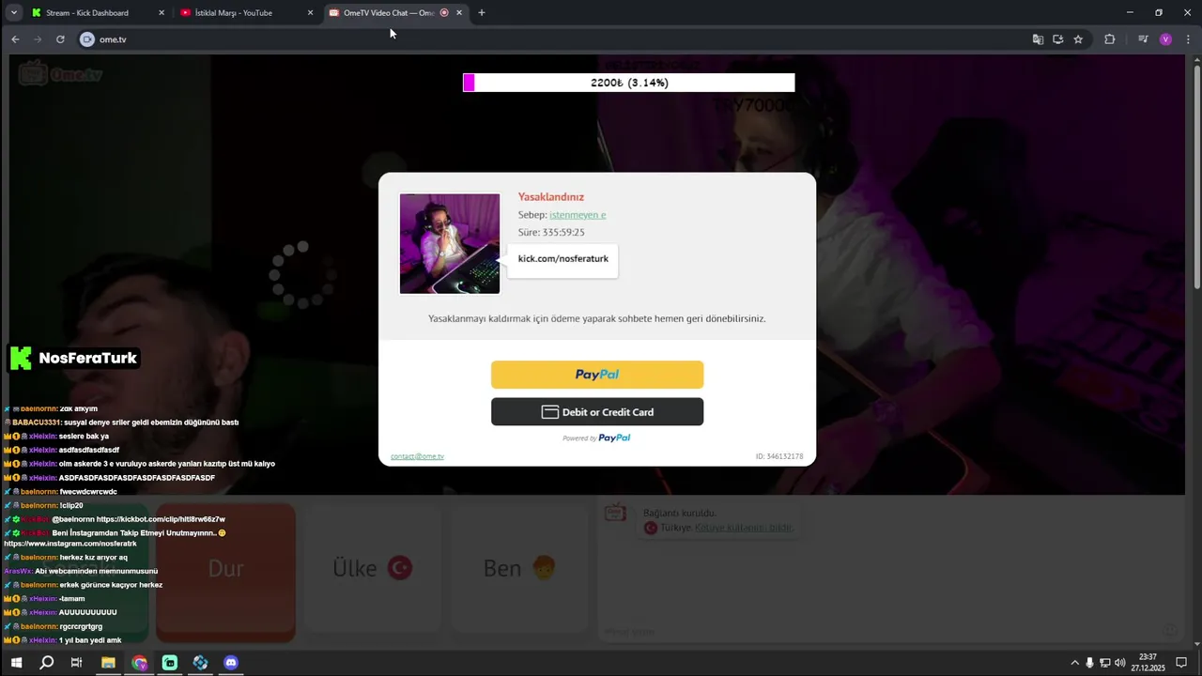Open the contact@ome.tv link
The height and width of the screenshot is (676, 1202).
(x=417, y=456)
